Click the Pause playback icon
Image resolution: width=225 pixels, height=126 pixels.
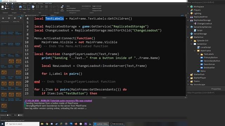[38, 7]
